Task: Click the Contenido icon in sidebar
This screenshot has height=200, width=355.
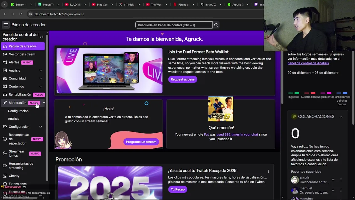Action: [5, 87]
